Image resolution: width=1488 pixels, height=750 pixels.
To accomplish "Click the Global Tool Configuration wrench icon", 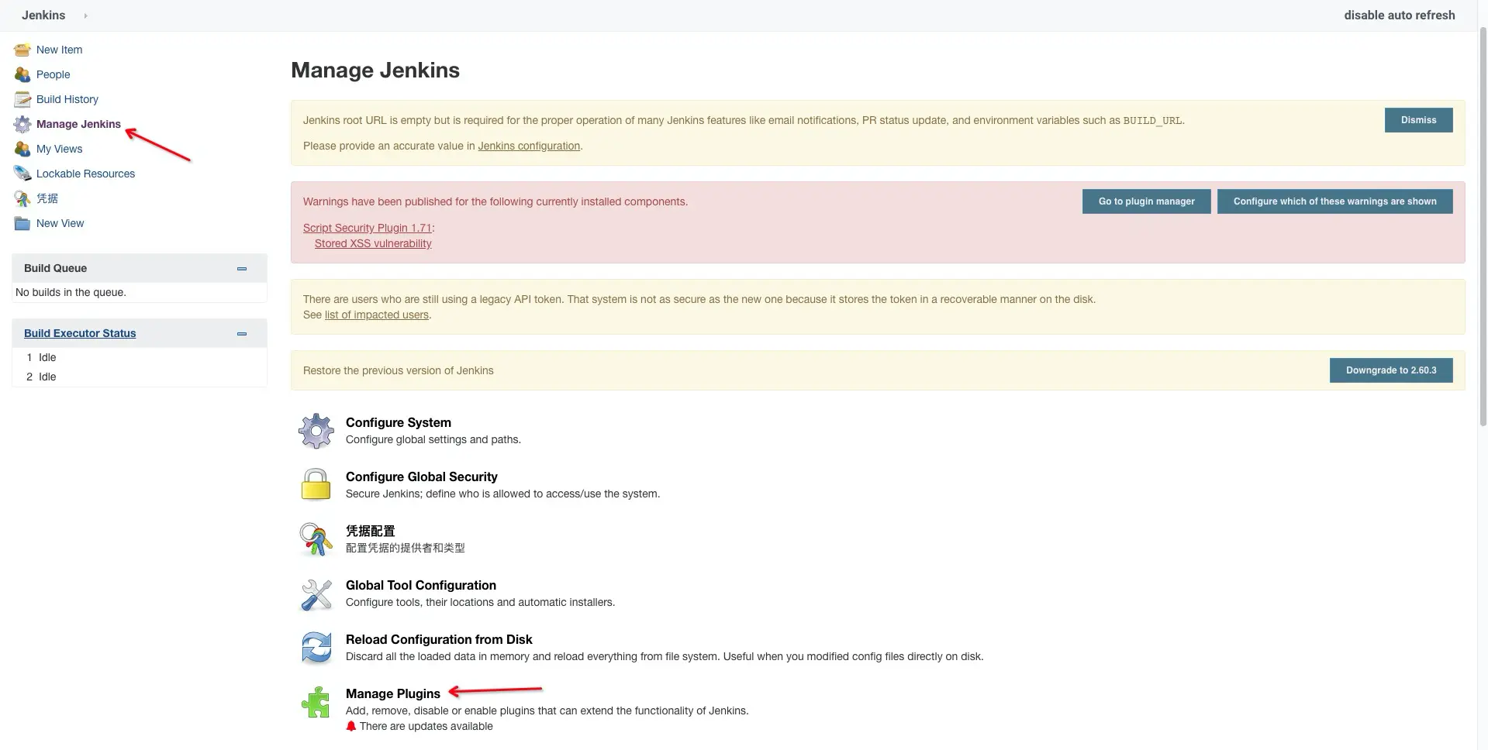I will point(316,594).
